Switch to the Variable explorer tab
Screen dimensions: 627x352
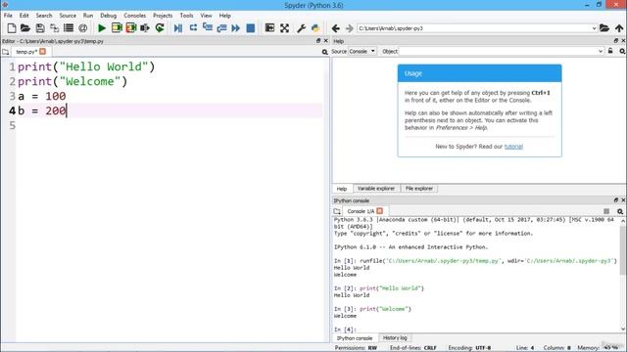pyautogui.click(x=376, y=189)
